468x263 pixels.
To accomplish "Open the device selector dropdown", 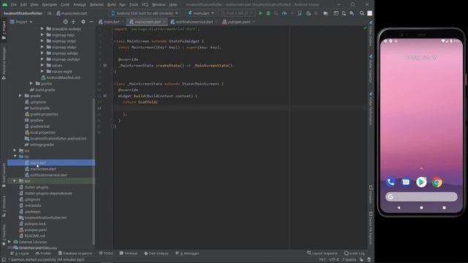I will tap(145, 13).
